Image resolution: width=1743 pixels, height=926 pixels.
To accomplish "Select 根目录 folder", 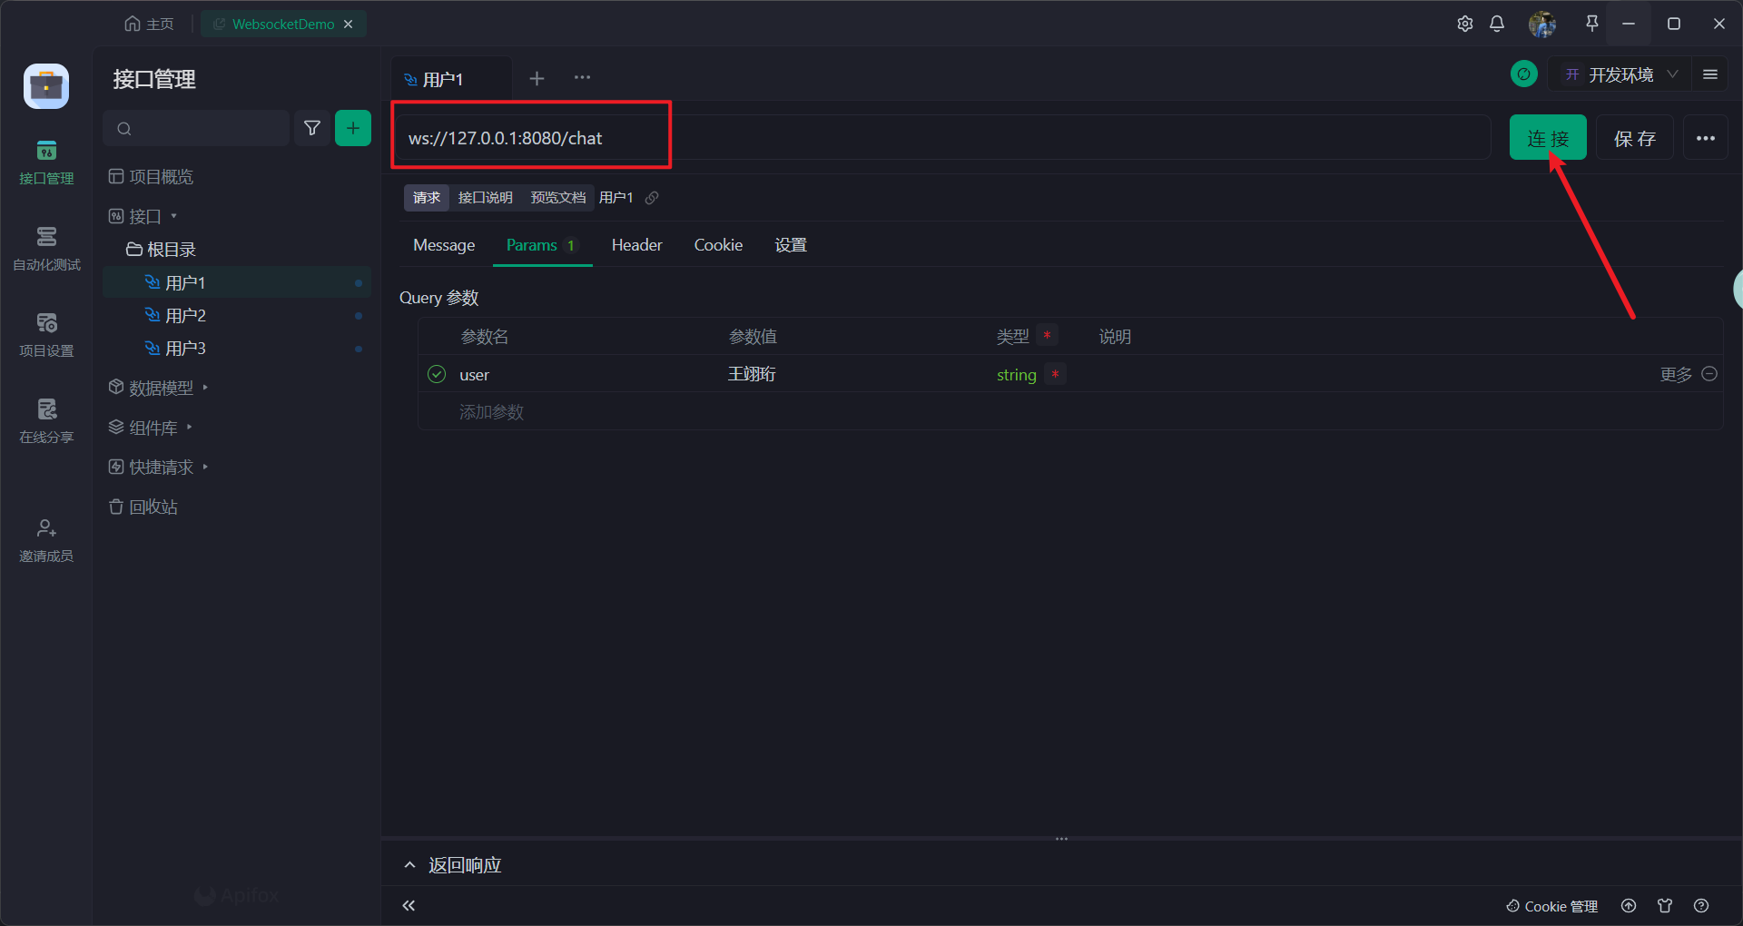I will (162, 250).
